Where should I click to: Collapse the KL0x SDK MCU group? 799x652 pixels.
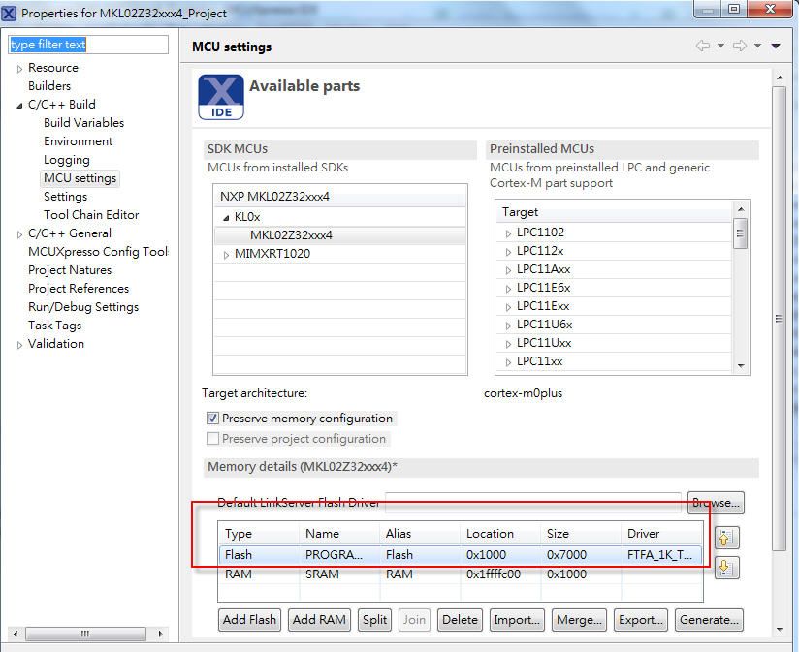[x=226, y=218]
